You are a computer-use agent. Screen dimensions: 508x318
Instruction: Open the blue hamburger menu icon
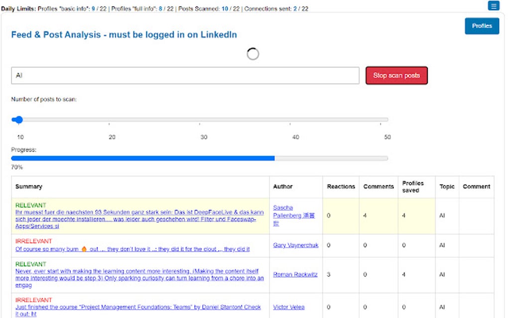coord(494,5)
